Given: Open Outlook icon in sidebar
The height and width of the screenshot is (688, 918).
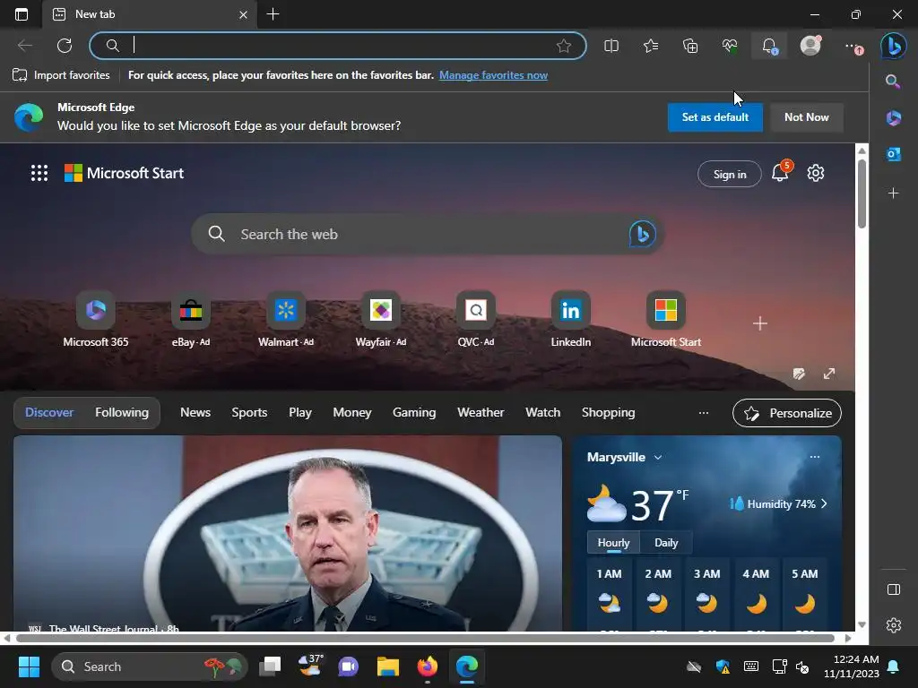Looking at the screenshot, I should click(894, 154).
